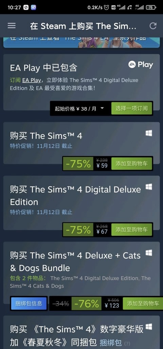
Task: Open 捆绑包信息 bundle info button
Action: (x=29, y=303)
